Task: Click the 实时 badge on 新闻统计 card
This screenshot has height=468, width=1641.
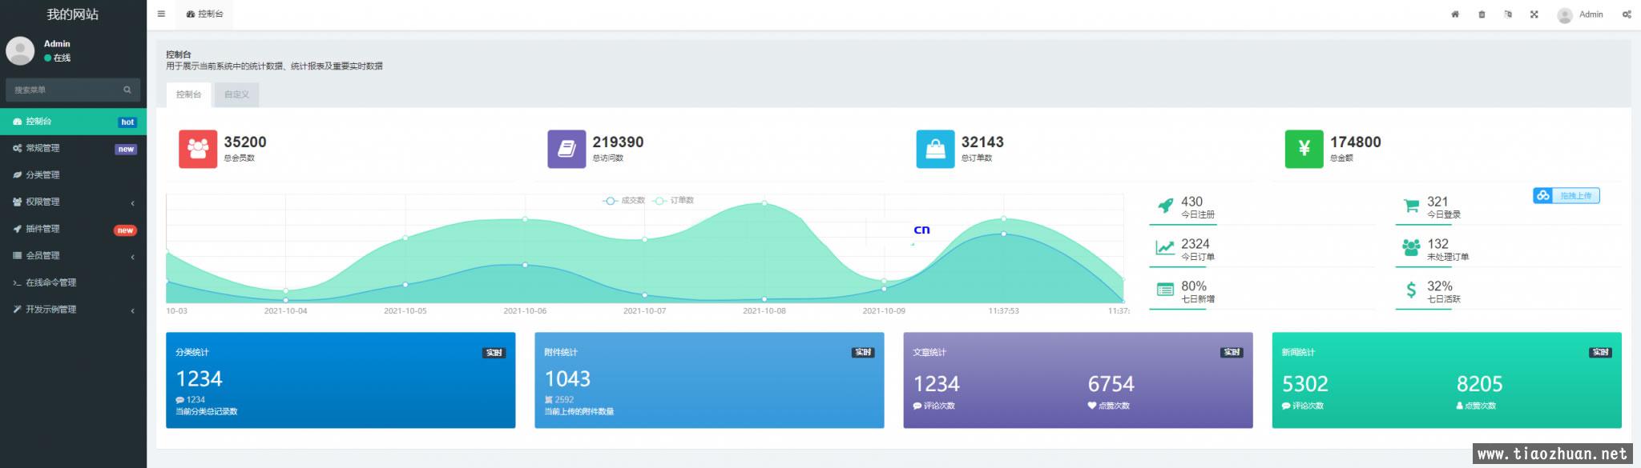Action: (1600, 353)
